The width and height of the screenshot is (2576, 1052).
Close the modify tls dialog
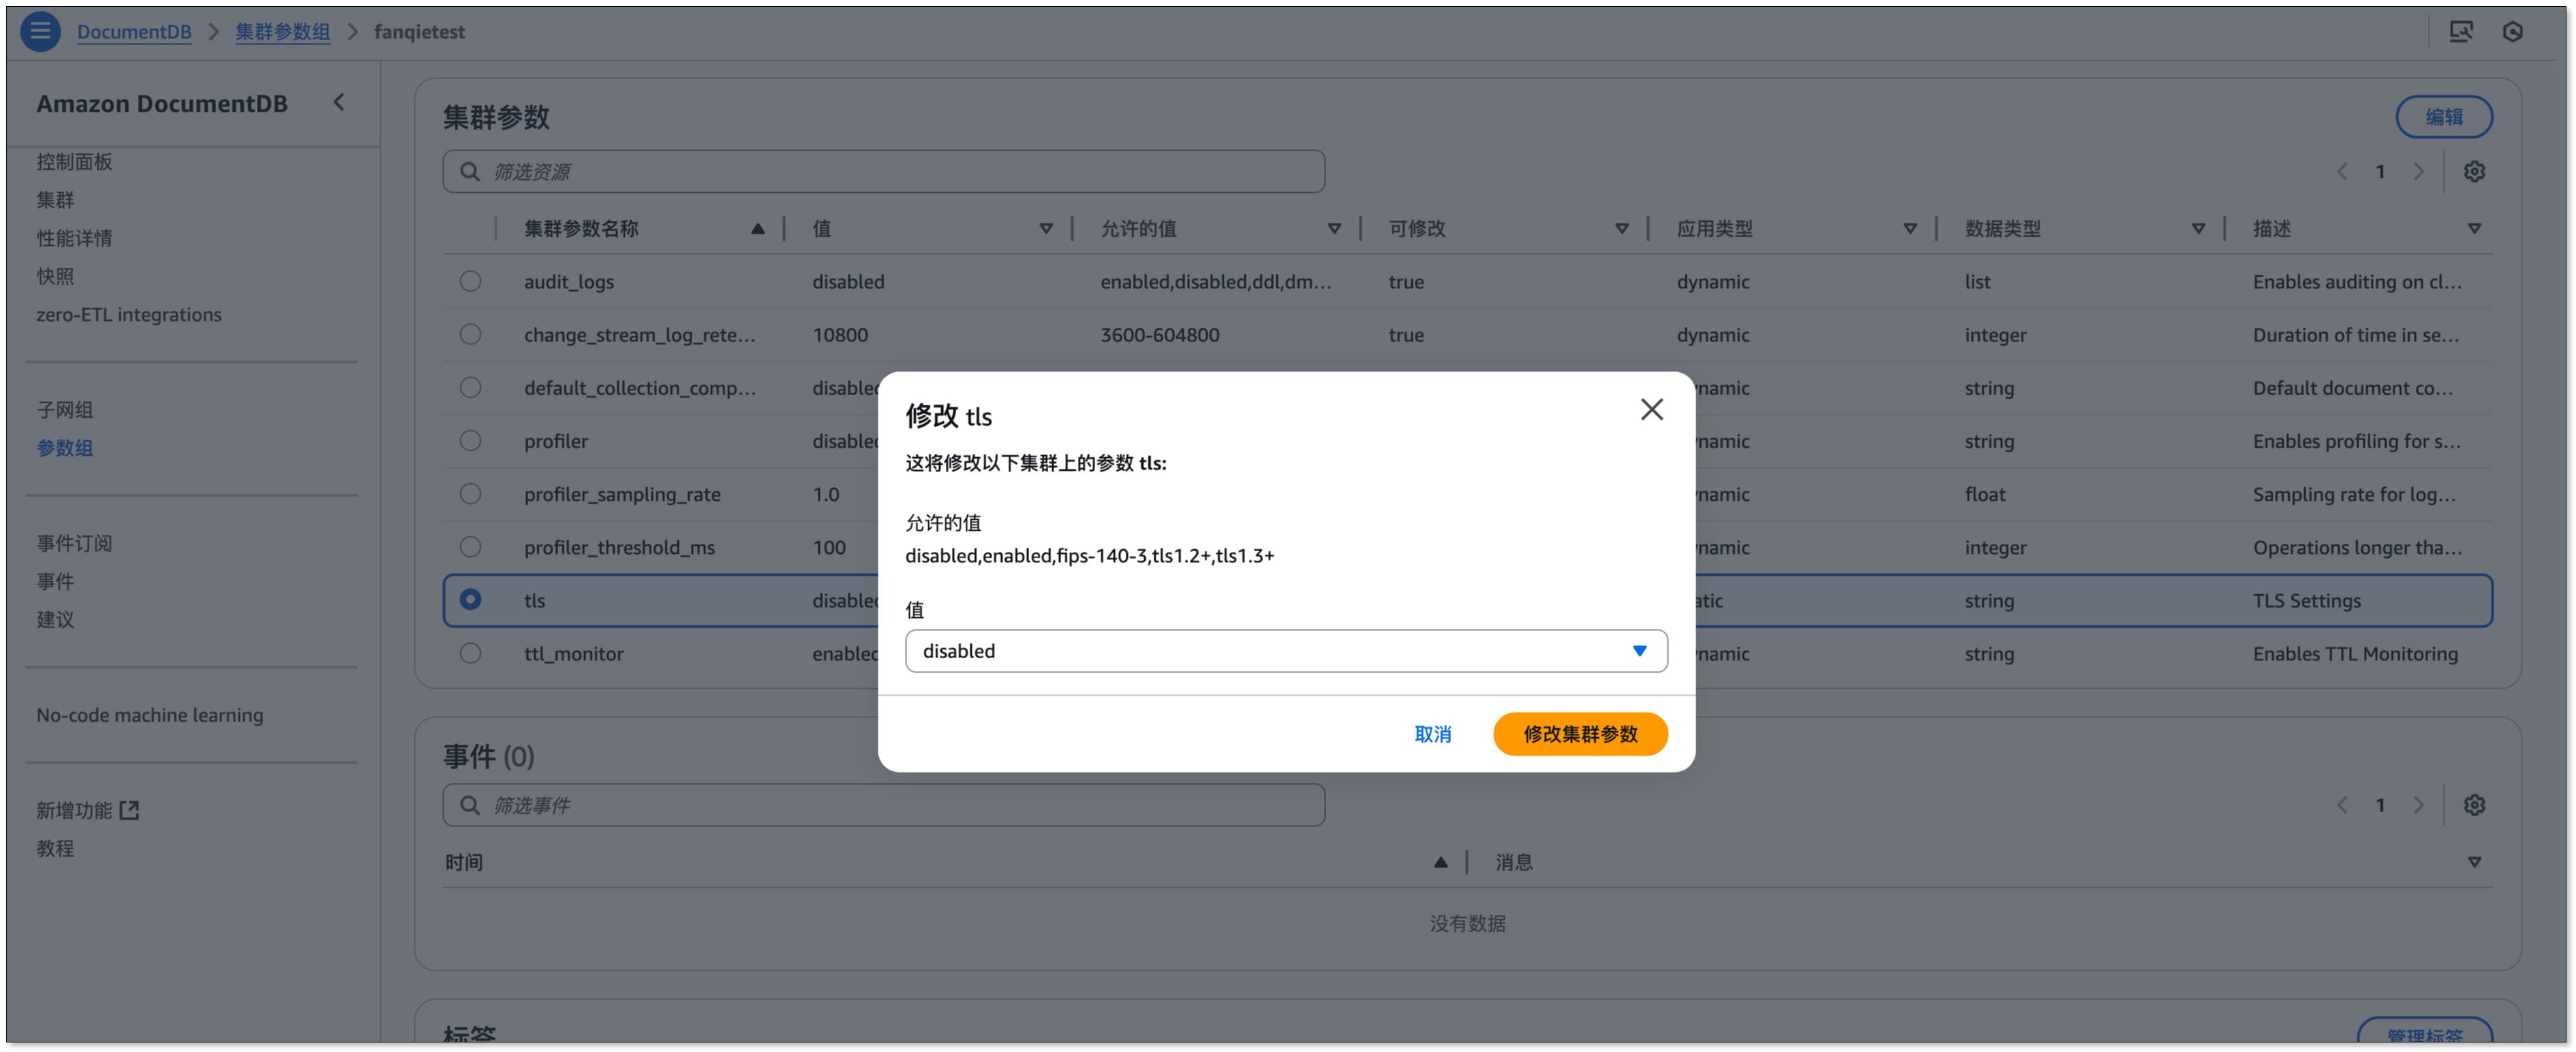click(x=1651, y=409)
